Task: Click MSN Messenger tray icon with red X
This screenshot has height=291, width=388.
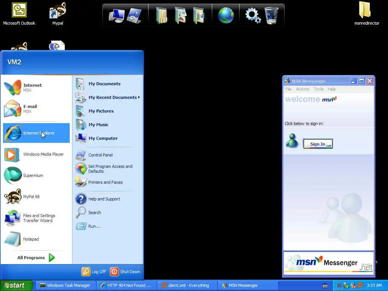Action: tap(354, 285)
